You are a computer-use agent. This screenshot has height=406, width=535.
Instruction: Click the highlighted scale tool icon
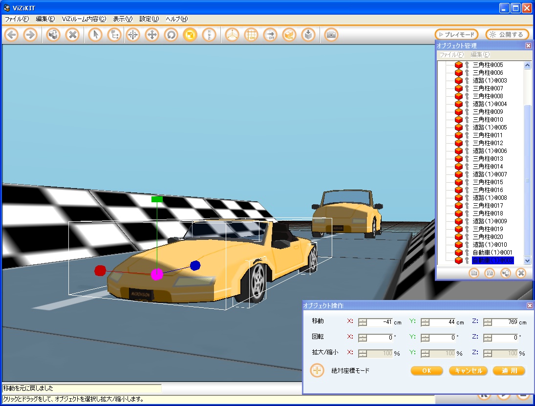pos(190,35)
